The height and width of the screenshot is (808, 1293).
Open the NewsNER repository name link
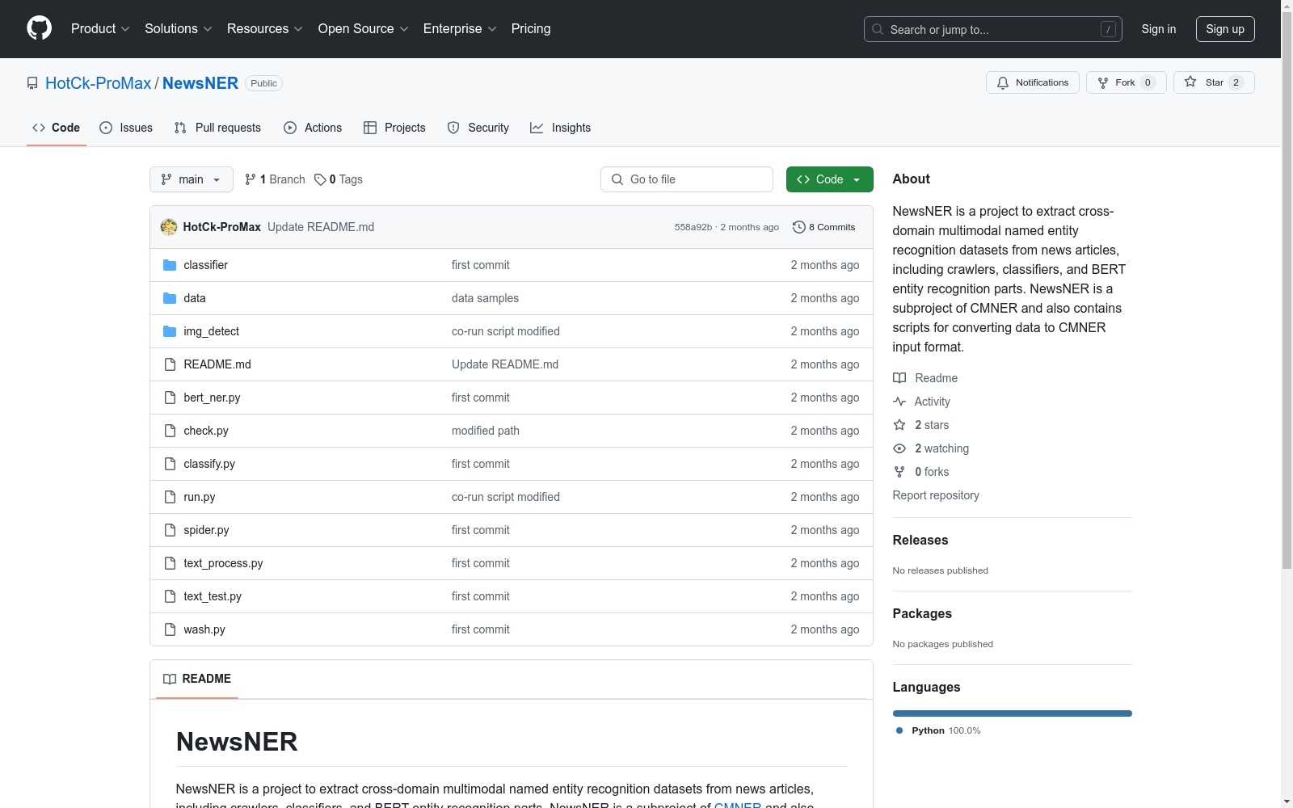pyautogui.click(x=200, y=83)
